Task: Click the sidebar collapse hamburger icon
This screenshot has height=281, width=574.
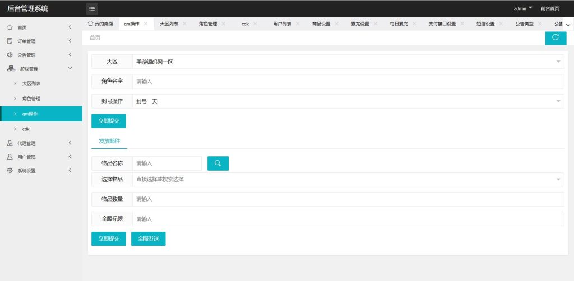Action: [92, 8]
